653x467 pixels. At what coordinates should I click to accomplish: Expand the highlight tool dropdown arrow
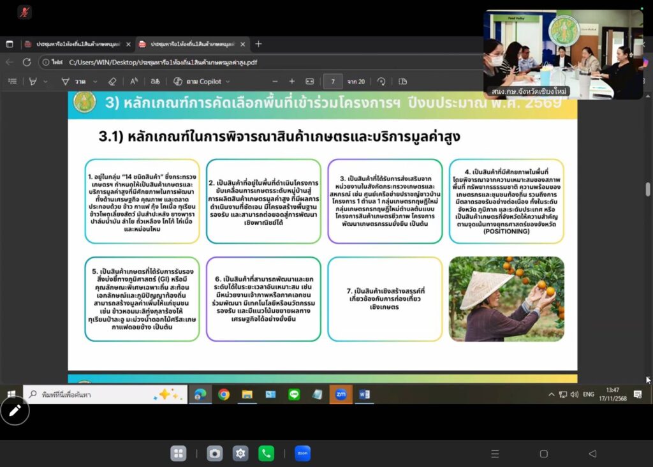click(x=45, y=82)
